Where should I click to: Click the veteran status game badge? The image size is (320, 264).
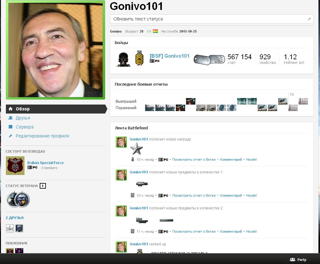tap(18, 199)
